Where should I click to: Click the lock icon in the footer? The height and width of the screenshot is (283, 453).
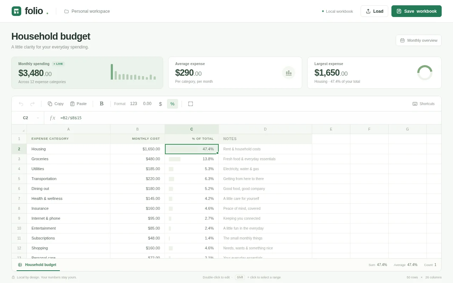[x=13, y=277]
